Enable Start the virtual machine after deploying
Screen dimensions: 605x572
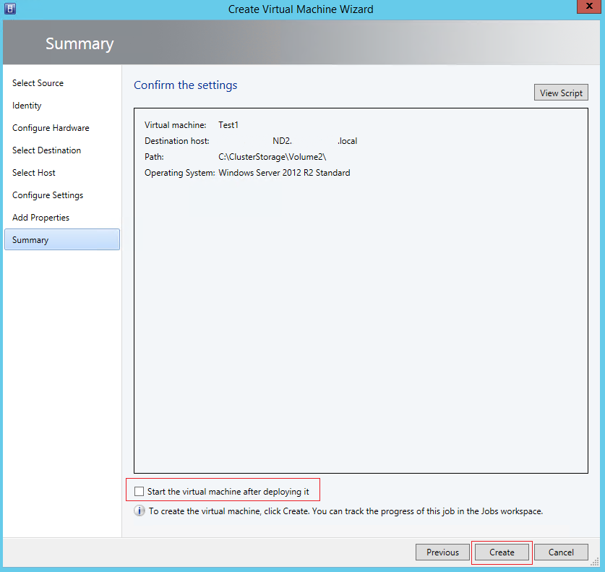pos(139,491)
